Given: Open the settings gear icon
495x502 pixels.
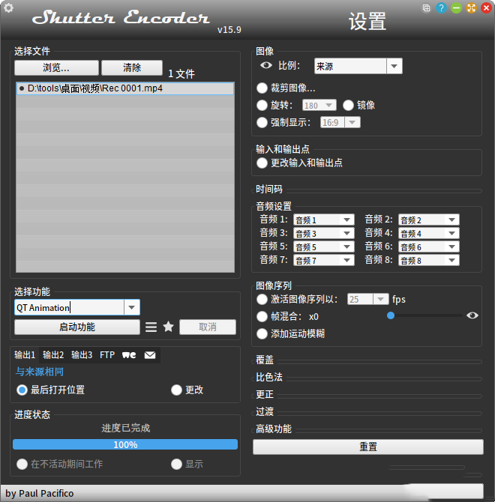Looking at the screenshot, I should click(8, 8).
